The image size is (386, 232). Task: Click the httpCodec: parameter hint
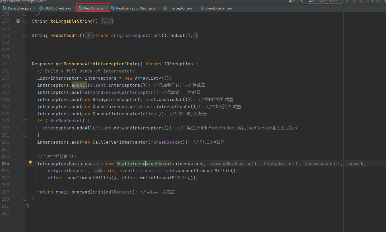coord(275,163)
